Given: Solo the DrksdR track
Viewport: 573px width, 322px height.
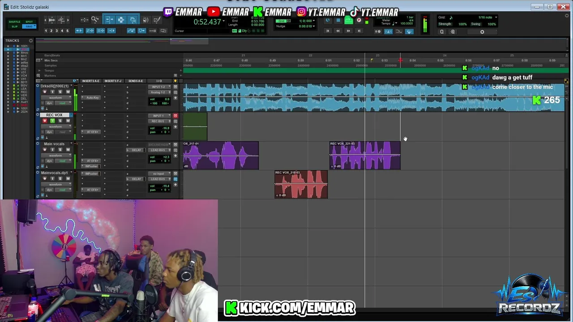Looking at the screenshot, I should tap(60, 92).
